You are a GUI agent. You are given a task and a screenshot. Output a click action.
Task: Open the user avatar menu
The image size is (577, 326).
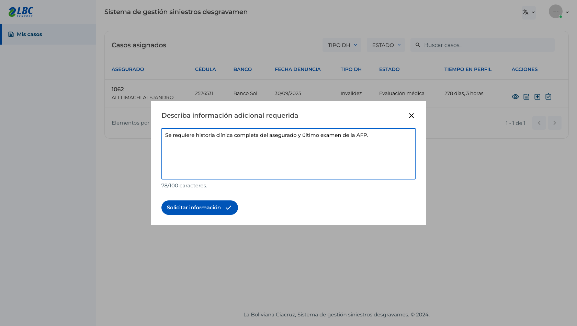(x=555, y=12)
